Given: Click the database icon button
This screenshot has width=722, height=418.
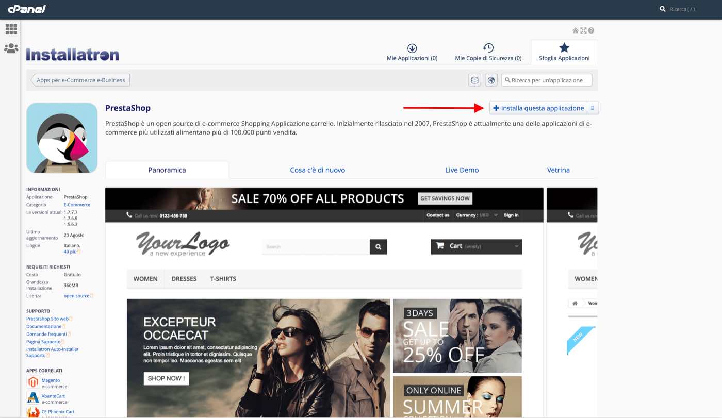Looking at the screenshot, I should pos(474,80).
